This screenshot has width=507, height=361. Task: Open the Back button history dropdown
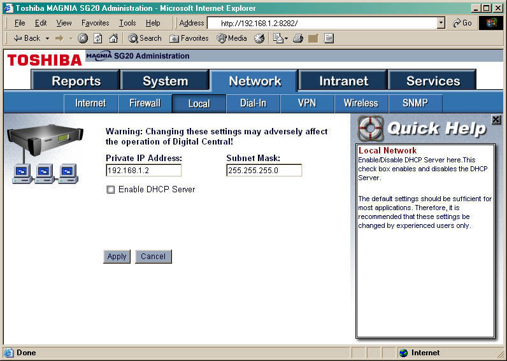[47, 38]
